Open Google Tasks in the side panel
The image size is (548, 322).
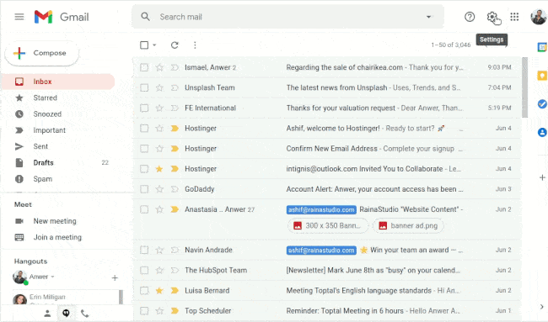pos(542,104)
